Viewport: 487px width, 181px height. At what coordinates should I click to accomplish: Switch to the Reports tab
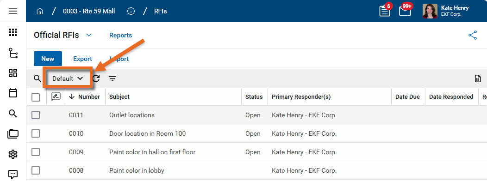coord(120,36)
